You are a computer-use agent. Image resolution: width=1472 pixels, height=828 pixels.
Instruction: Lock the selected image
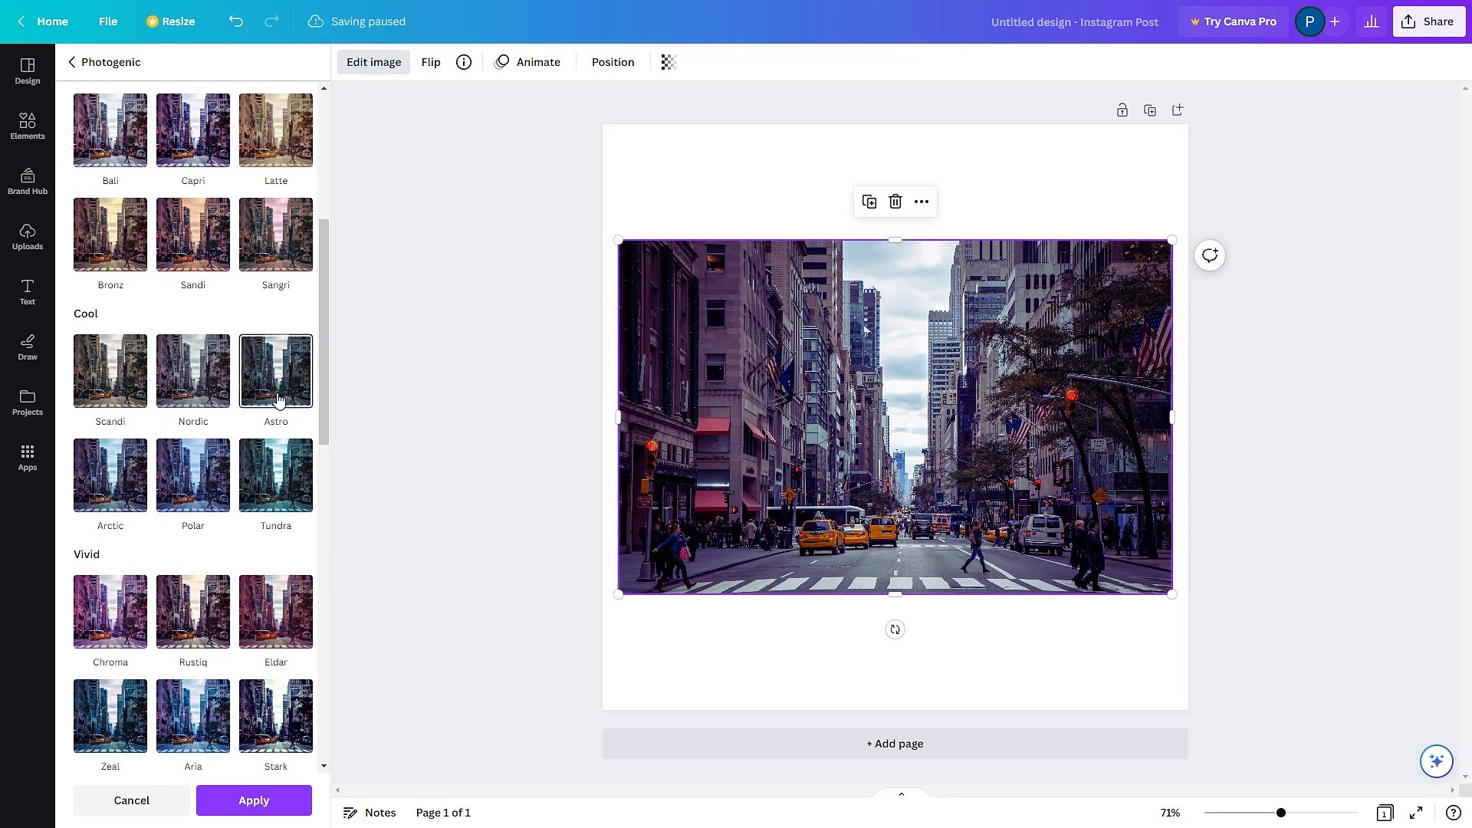pyautogui.click(x=1122, y=110)
